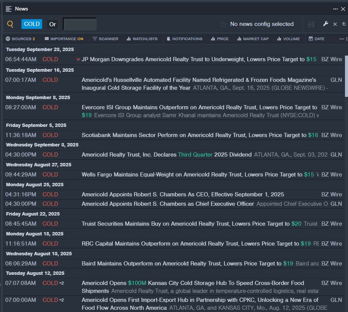Open settings with the wrench icon
Screen dimensions: 348x312
pyautogui.click(x=325, y=24)
